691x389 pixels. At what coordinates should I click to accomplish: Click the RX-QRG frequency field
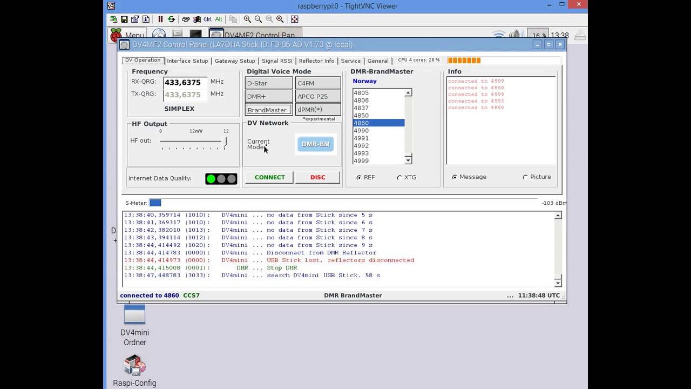tap(185, 83)
